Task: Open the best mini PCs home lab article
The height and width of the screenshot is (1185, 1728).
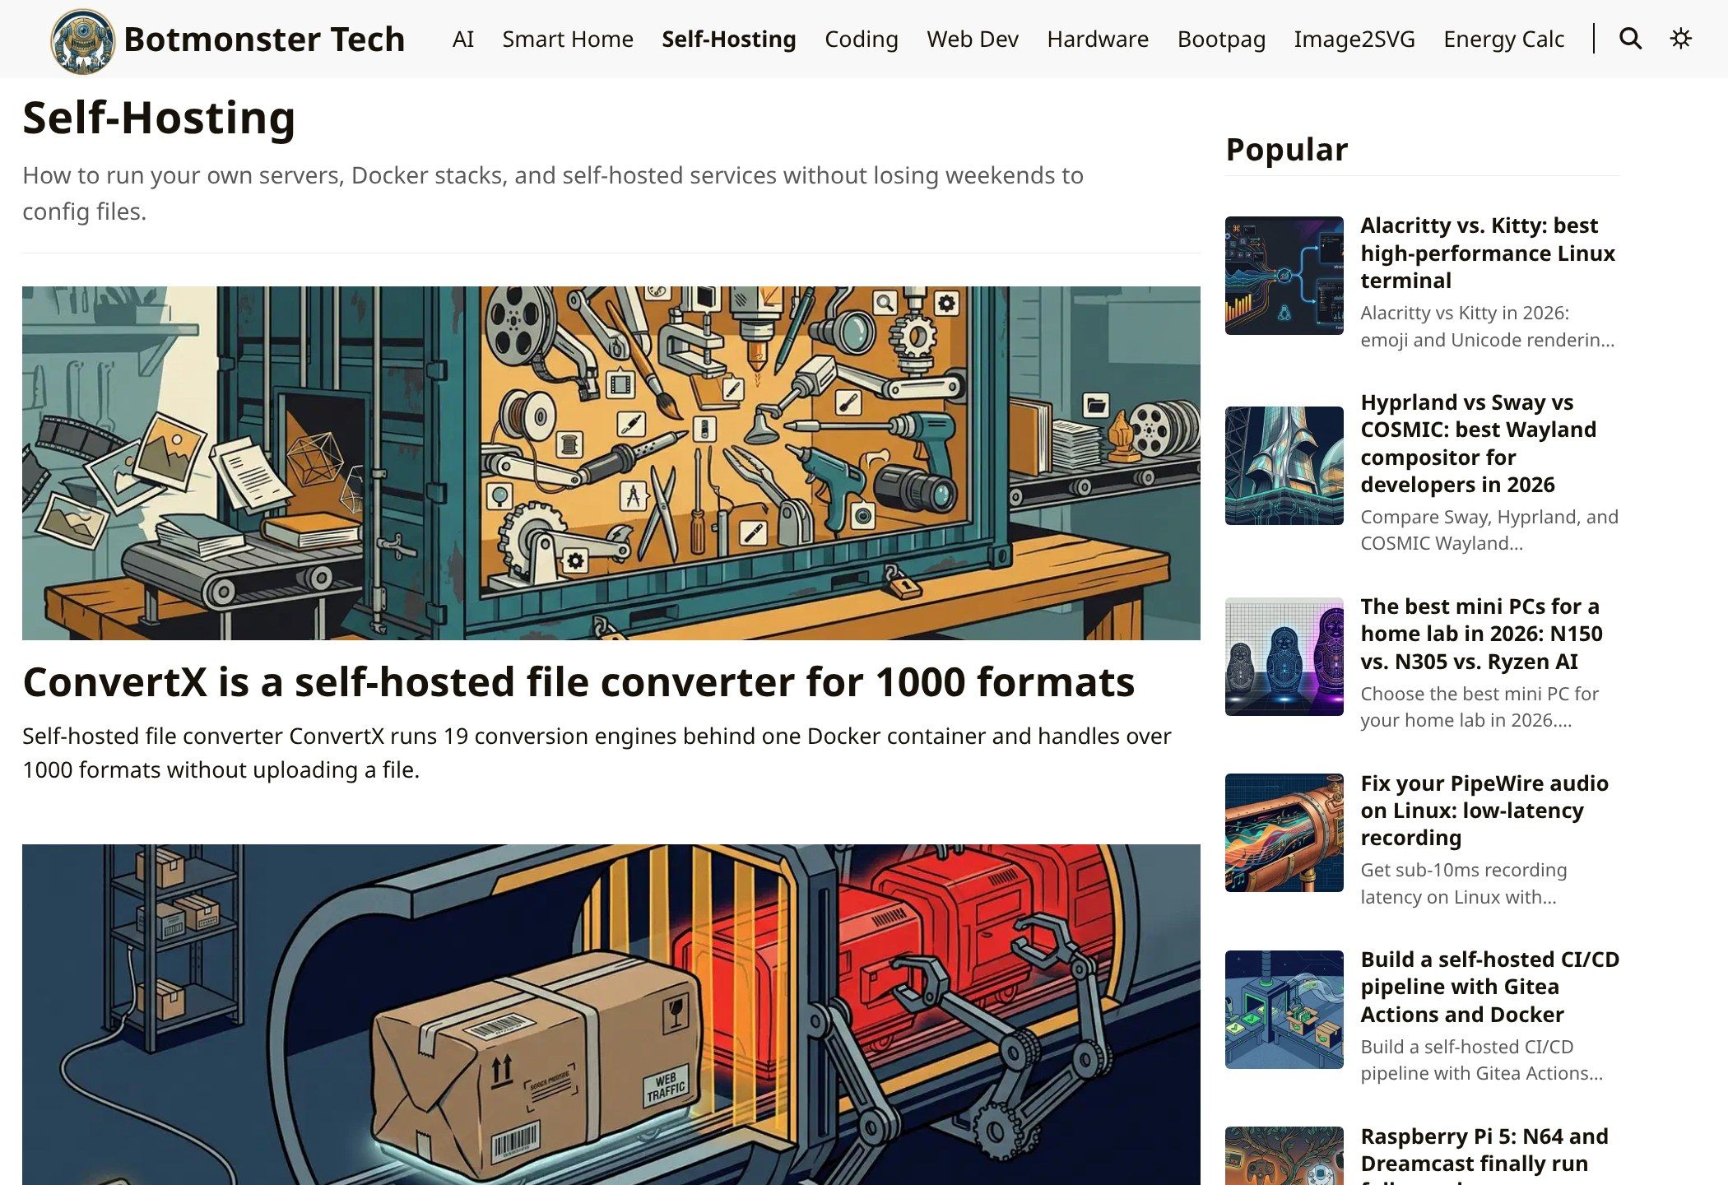Action: [x=1481, y=634]
